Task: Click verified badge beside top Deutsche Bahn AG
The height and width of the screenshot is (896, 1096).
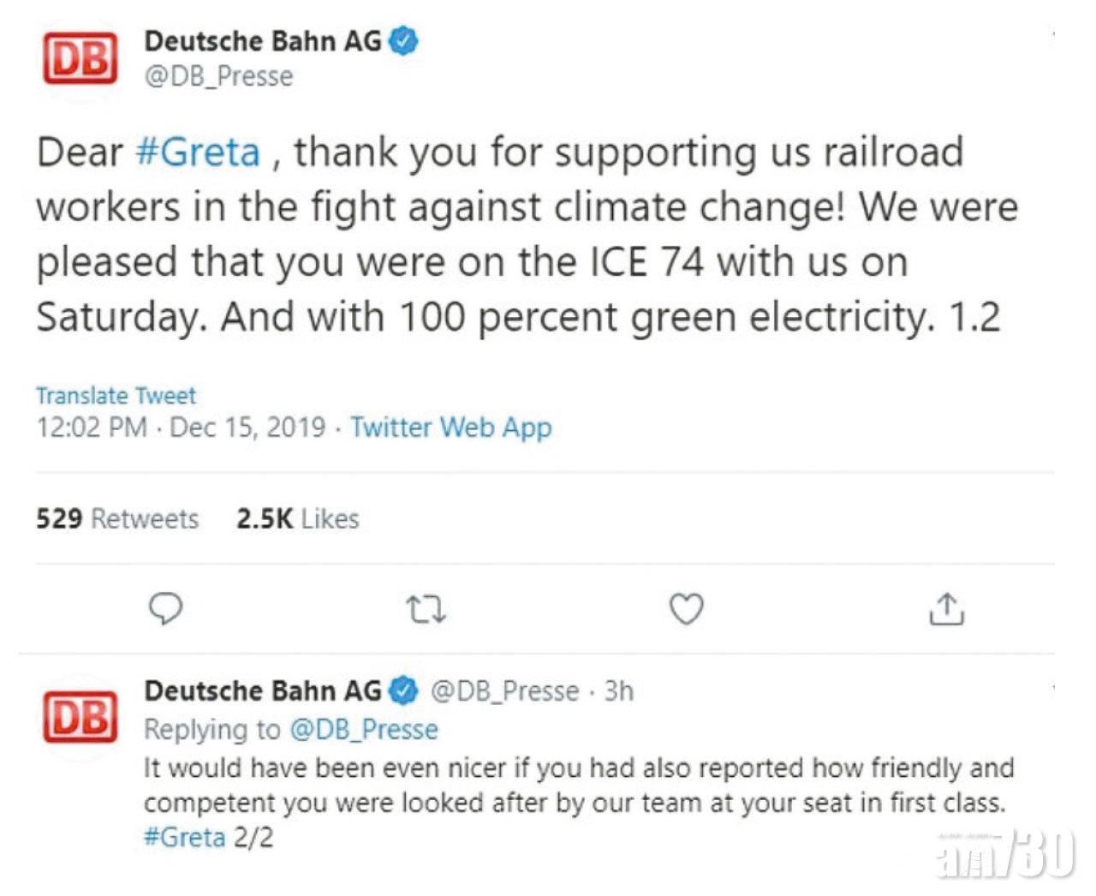Action: point(404,41)
